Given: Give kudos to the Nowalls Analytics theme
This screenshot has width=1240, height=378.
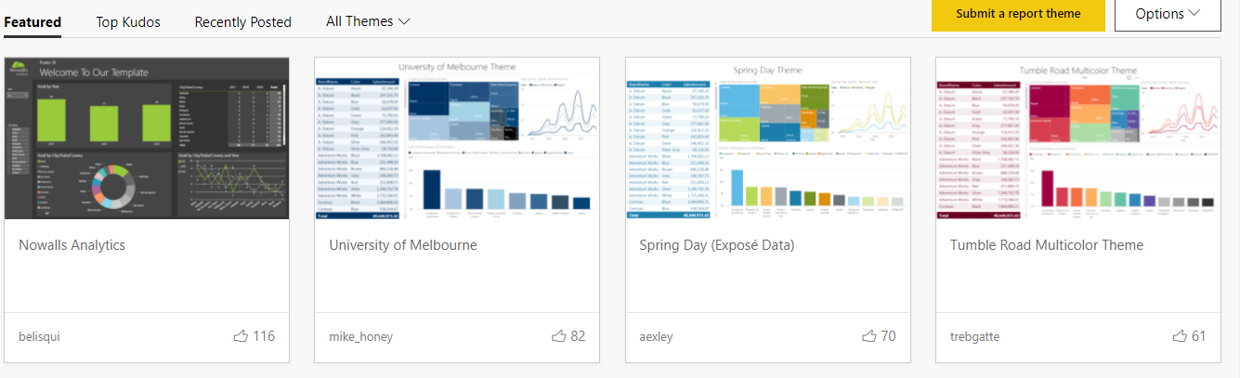Looking at the screenshot, I should tap(241, 336).
